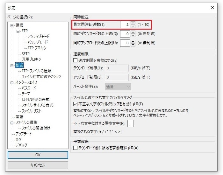This screenshot has width=223, height=175.
Task: Go to the 言語 settings page
Action: 19,117
